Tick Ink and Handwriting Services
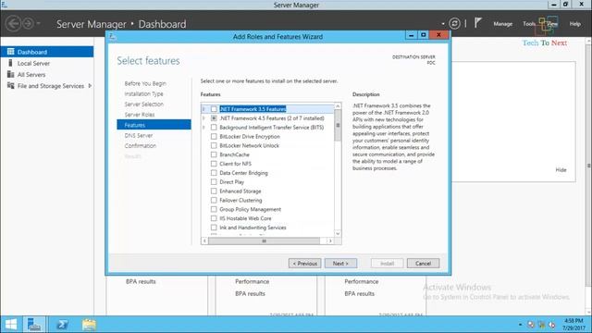592x333 pixels. click(x=214, y=228)
